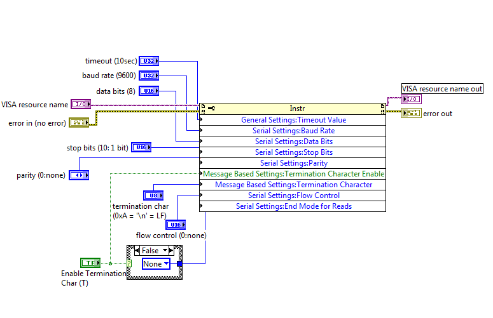Screen dimensions: 493x318
Task: Click the timeout (10sec) U32 terminal
Action: [149, 61]
